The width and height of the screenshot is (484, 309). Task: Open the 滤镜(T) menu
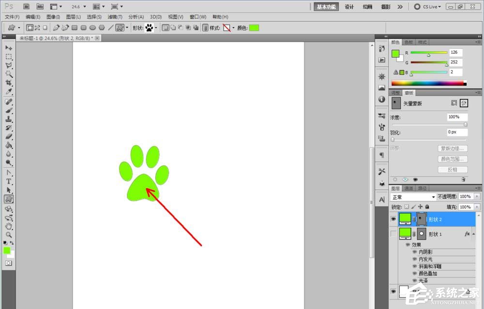click(x=115, y=16)
